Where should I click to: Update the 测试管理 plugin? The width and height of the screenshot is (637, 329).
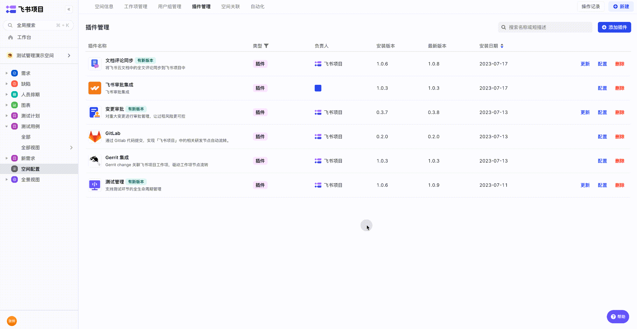[585, 185]
